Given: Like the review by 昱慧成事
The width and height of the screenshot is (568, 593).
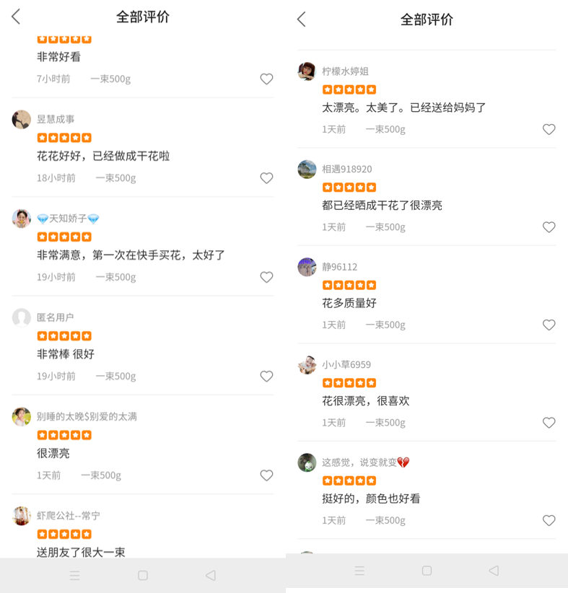Looking at the screenshot, I should click(266, 178).
